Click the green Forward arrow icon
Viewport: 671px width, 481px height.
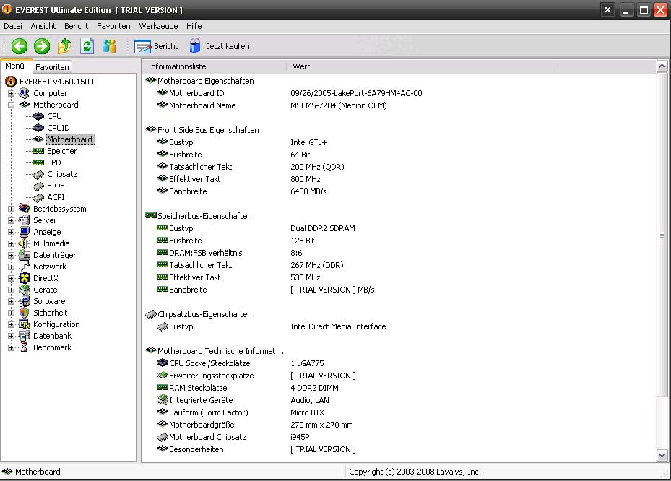pos(42,46)
